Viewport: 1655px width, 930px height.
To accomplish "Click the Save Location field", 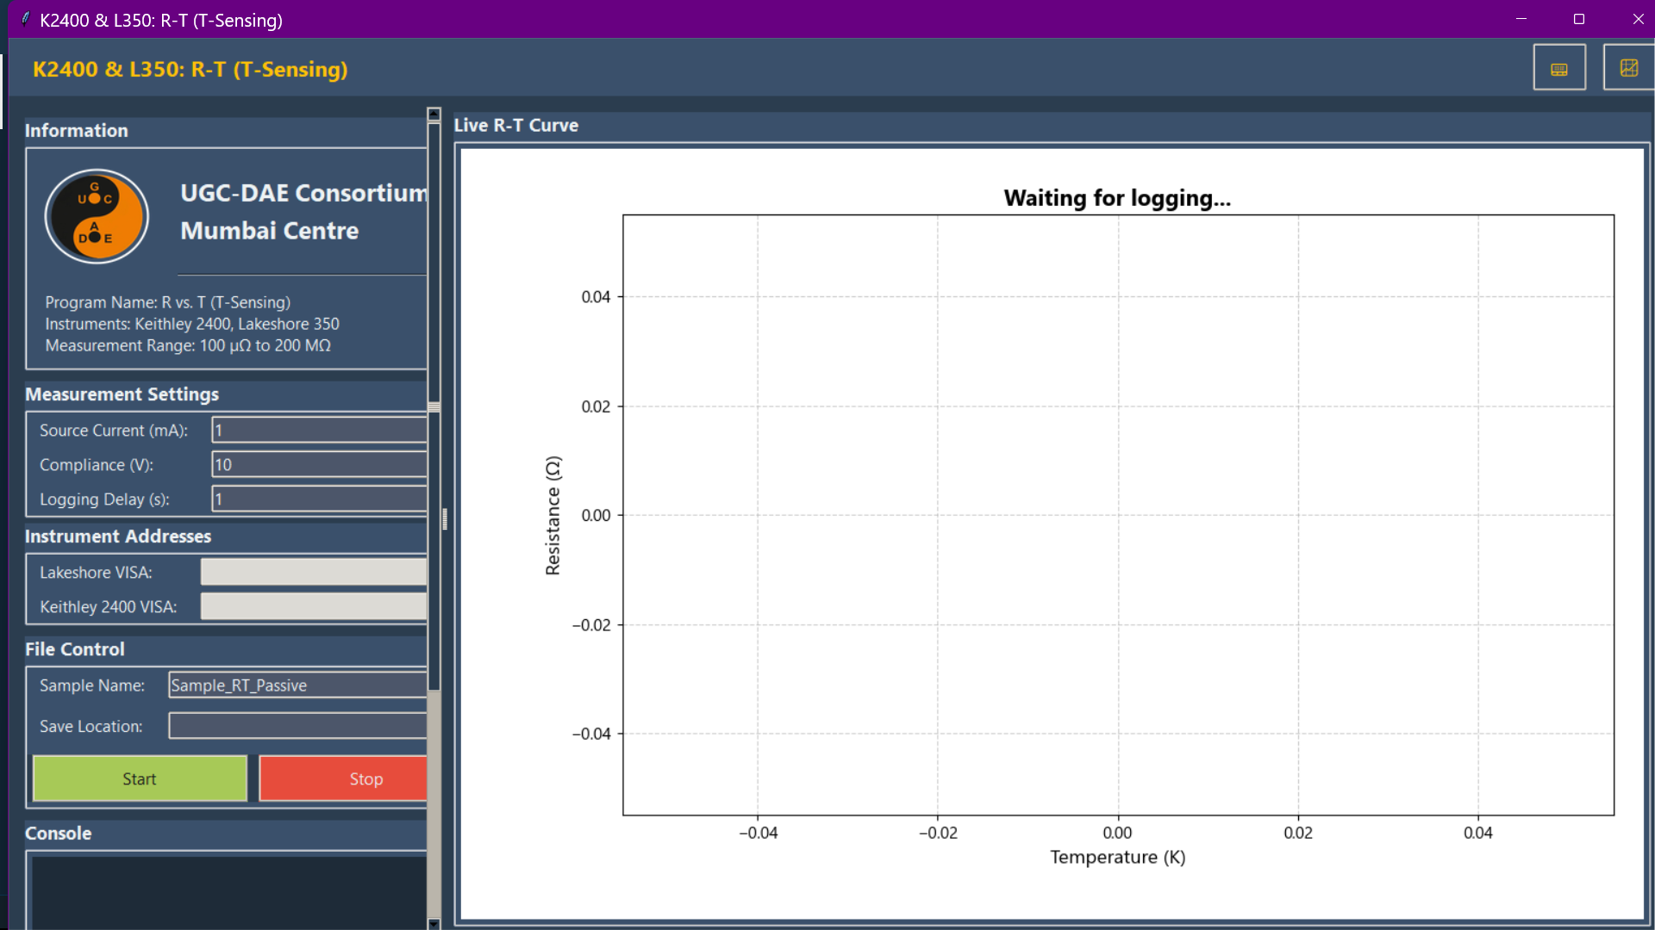I will click(x=297, y=726).
